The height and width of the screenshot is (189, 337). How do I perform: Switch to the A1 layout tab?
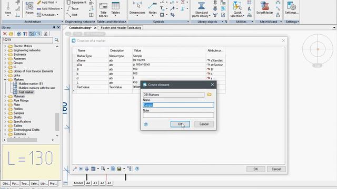tap(110, 183)
